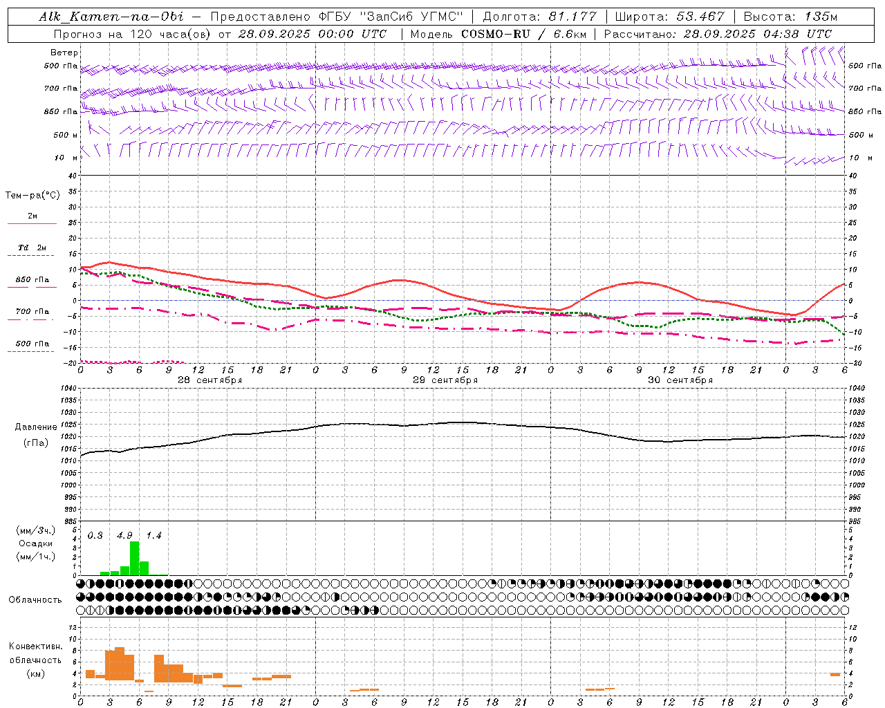The height and width of the screenshot is (708, 885).
Task: Click the 2м temperature legend line sample
Action: 32,223
